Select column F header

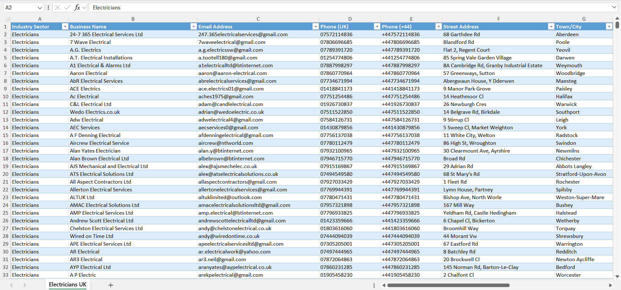[498, 19]
